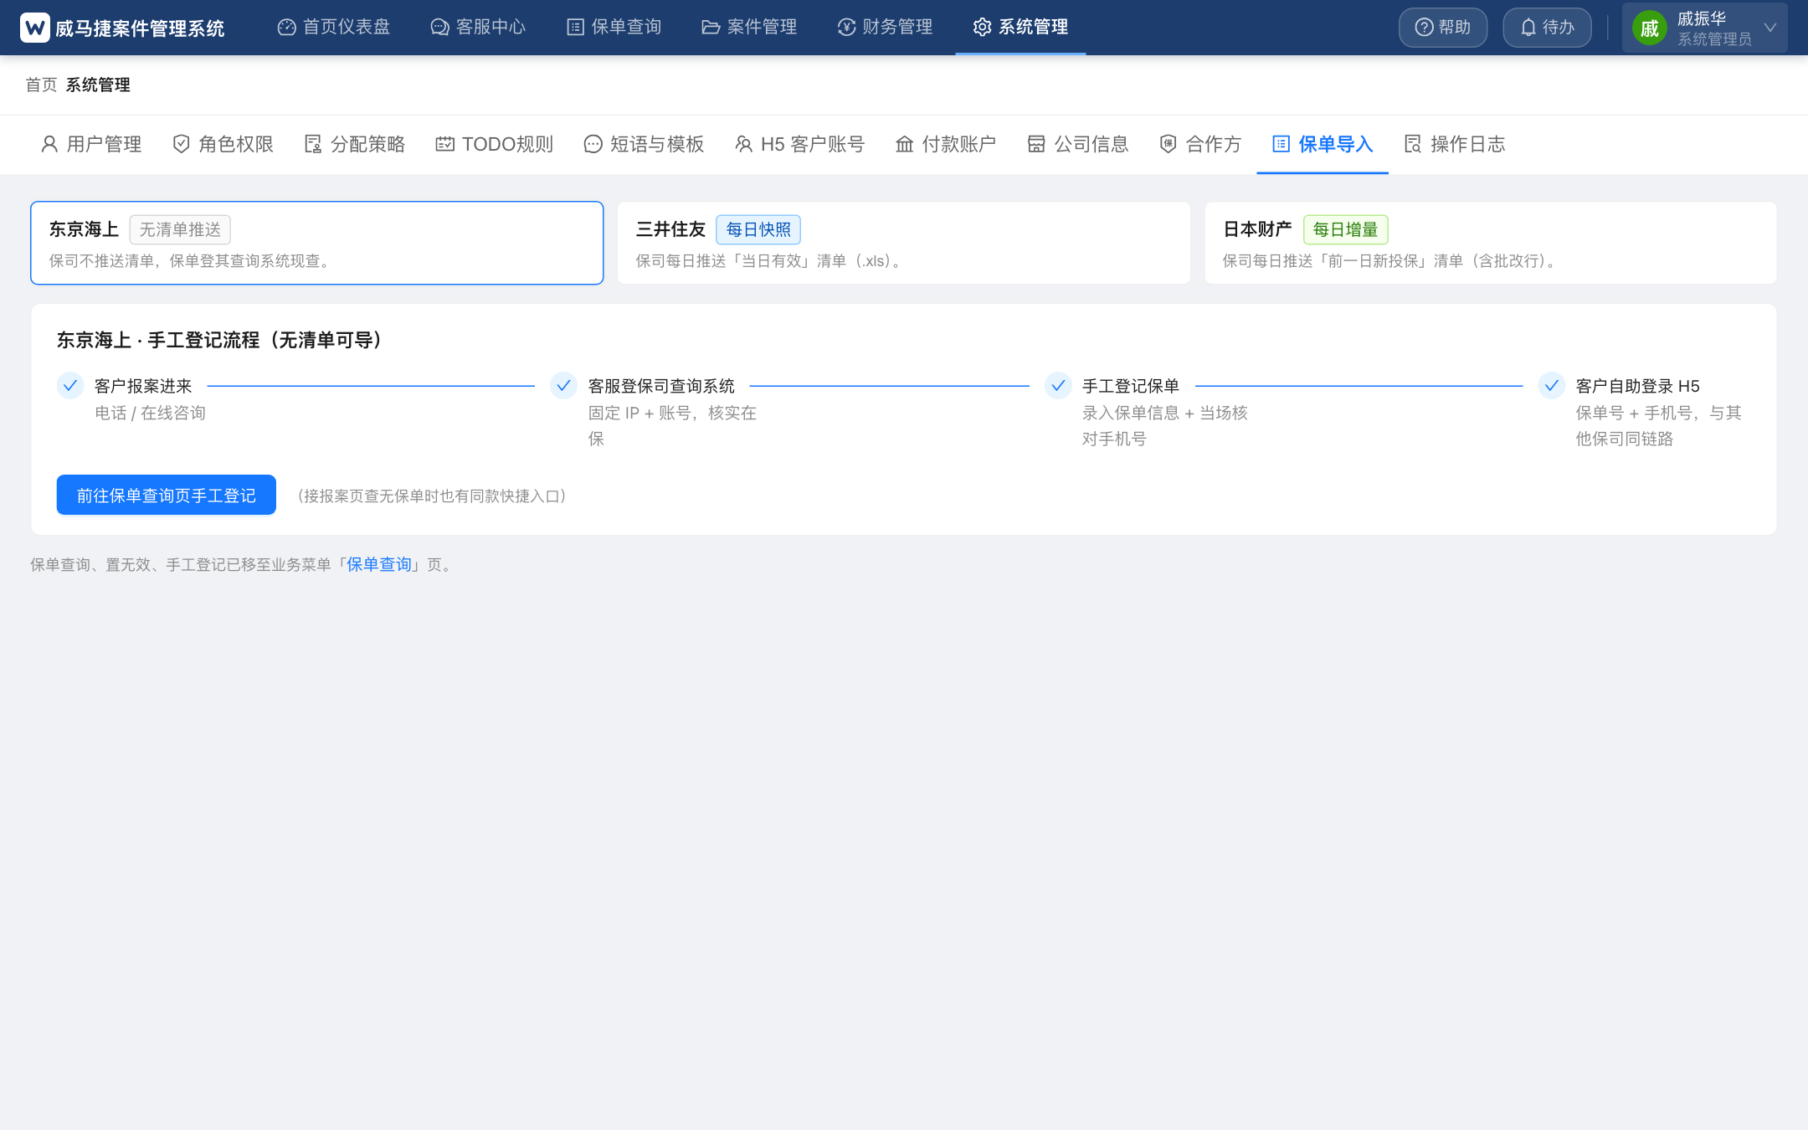Follow the 保单查询 link in the footer note
Screen dimensions: 1808x1130
pos(379,564)
